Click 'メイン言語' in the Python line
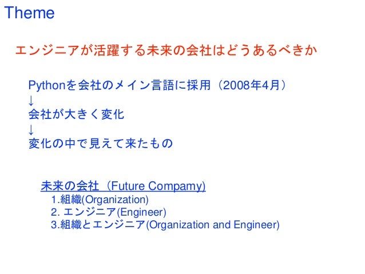Image resolution: width=365 pixels, height=274 pixels. 144,85
